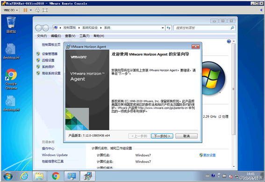Image resolution: width=265 pixels, height=182 pixels.
Task: Launch Internet Explorer from taskbar
Action: click(x=24, y=176)
